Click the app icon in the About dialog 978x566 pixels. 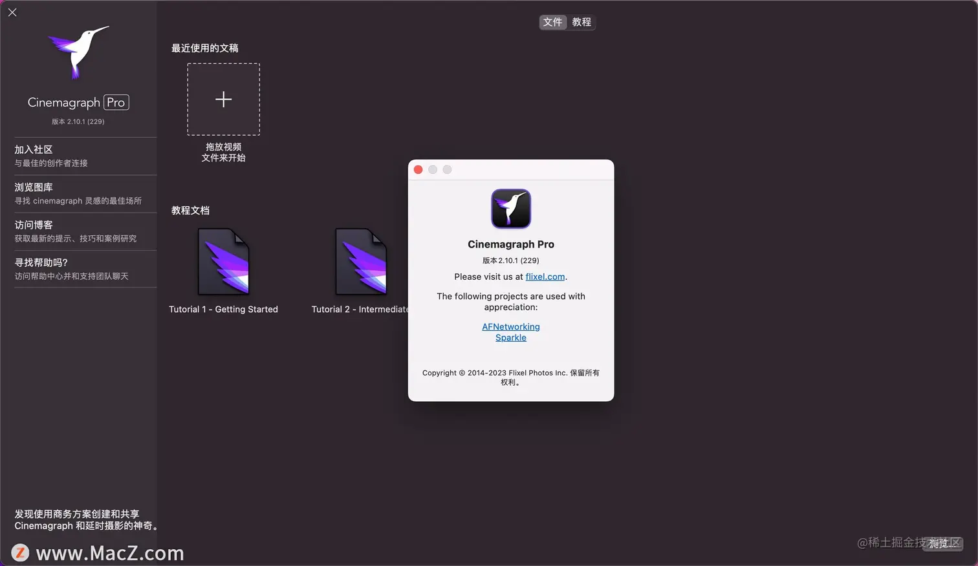tap(511, 209)
